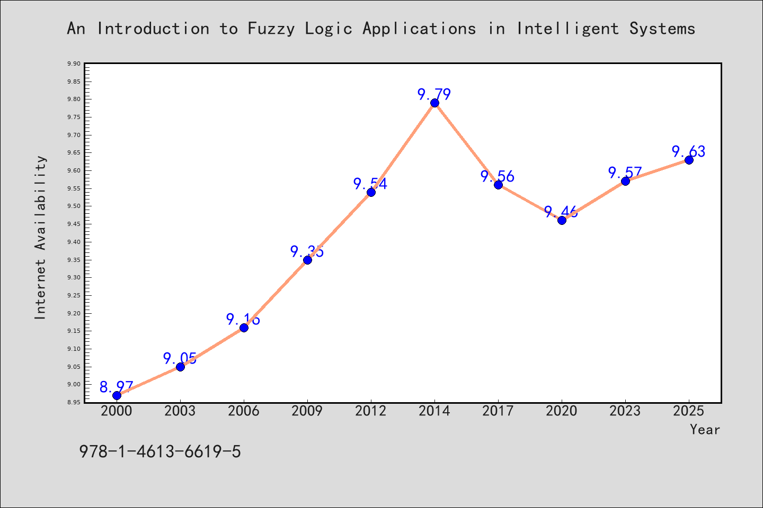Select the final data point 9.63
This screenshot has width=763, height=508.
coord(689,160)
